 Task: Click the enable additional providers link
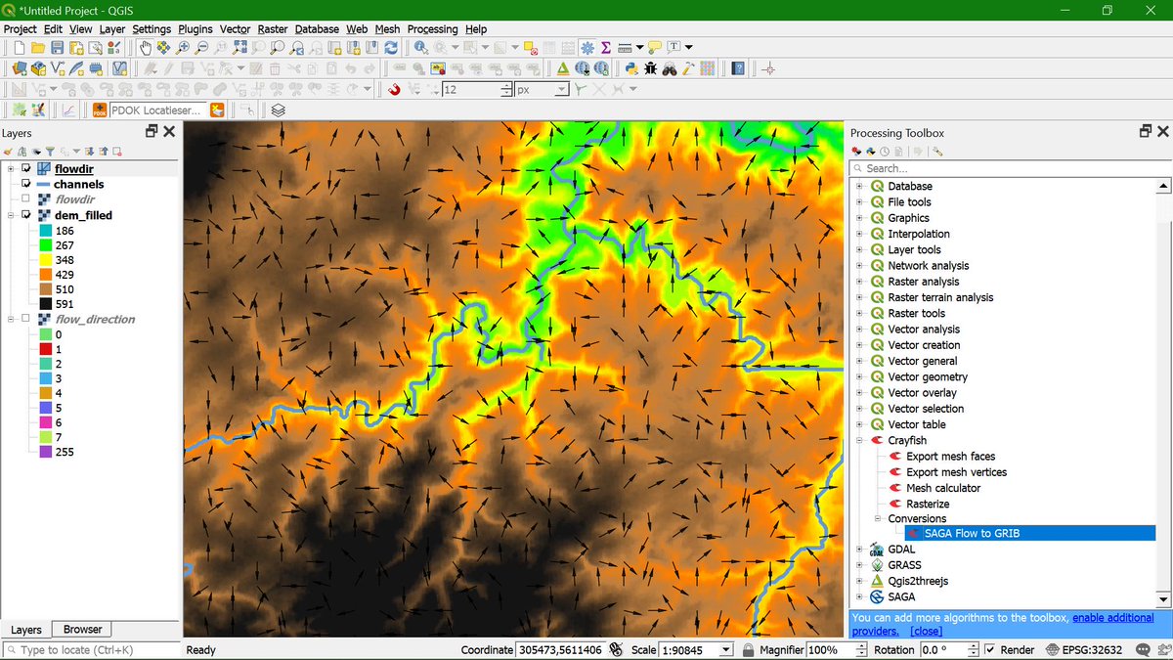pyautogui.click(x=1112, y=618)
